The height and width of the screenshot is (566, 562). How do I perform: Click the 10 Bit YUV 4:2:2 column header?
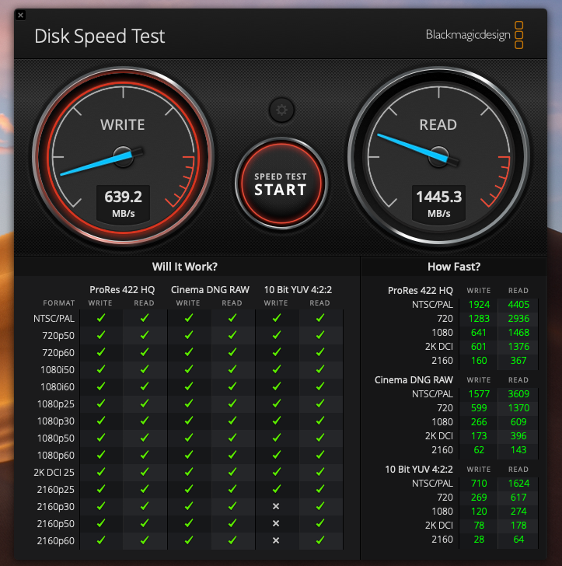coord(298,289)
